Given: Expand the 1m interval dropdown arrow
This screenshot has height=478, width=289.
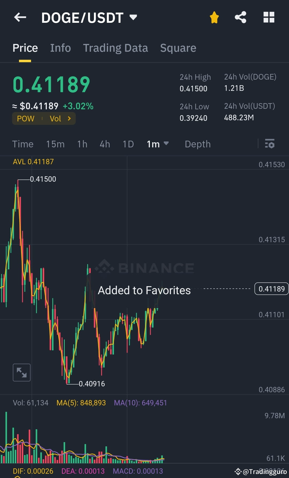Looking at the screenshot, I should click(166, 144).
